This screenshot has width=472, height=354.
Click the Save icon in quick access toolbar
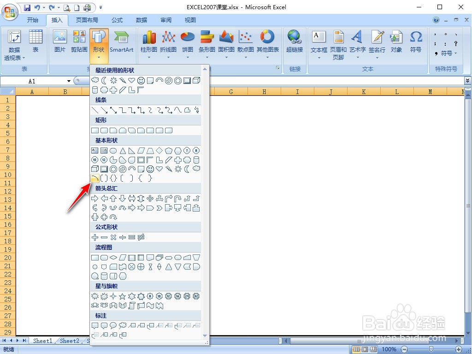pyautogui.click(x=27, y=7)
